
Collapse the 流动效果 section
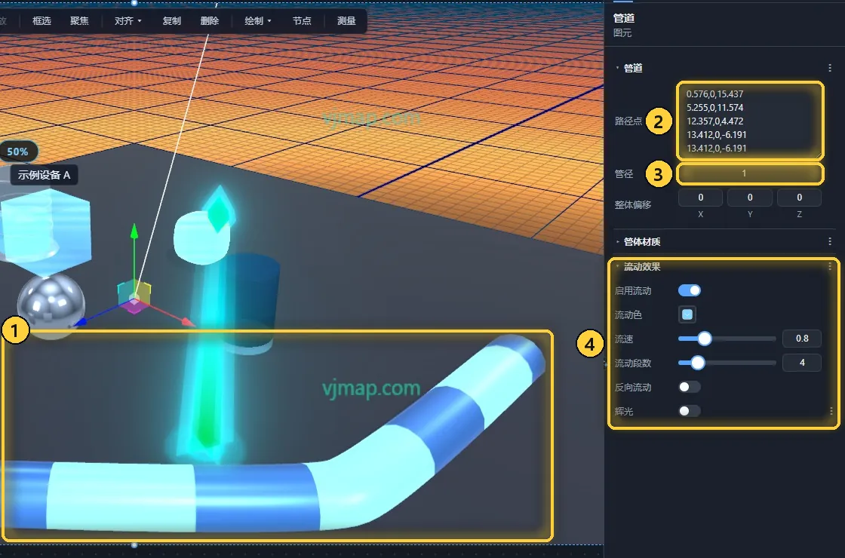click(618, 267)
